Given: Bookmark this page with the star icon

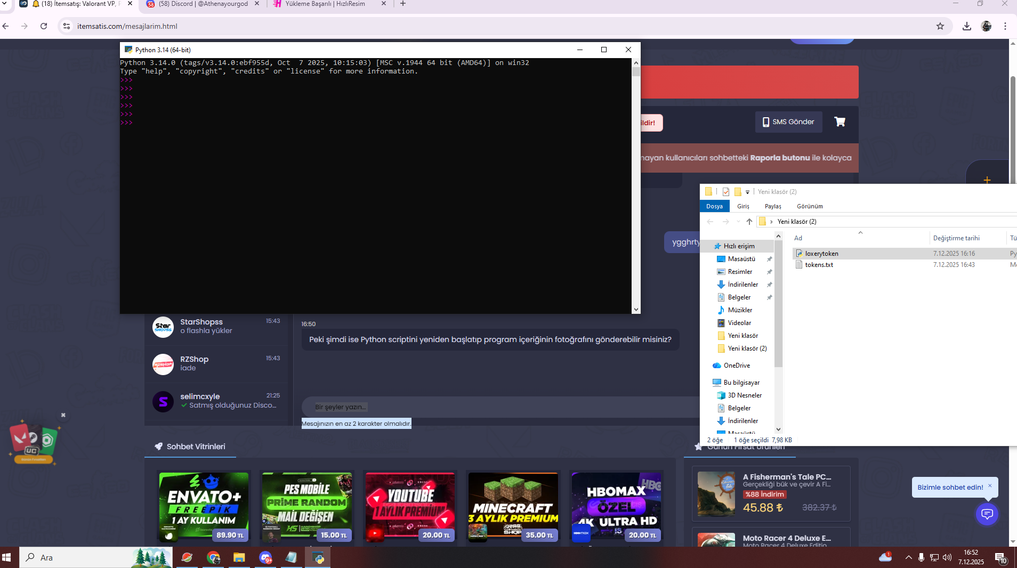Looking at the screenshot, I should tap(940, 26).
